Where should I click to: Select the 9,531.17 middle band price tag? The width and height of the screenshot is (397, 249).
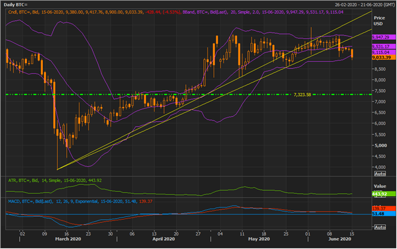click(x=383, y=46)
